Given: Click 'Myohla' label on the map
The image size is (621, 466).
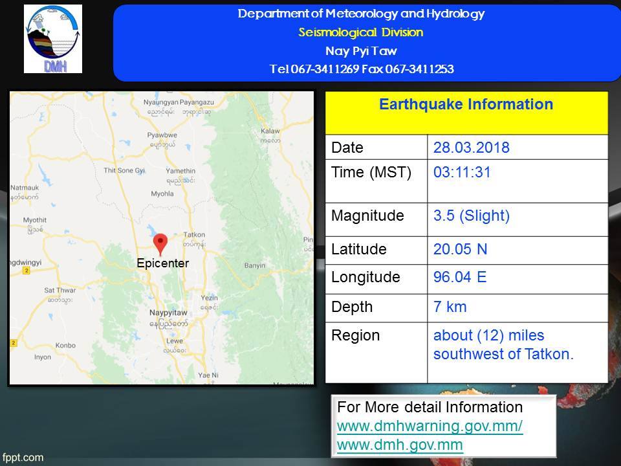Looking at the screenshot, I should click(162, 194).
